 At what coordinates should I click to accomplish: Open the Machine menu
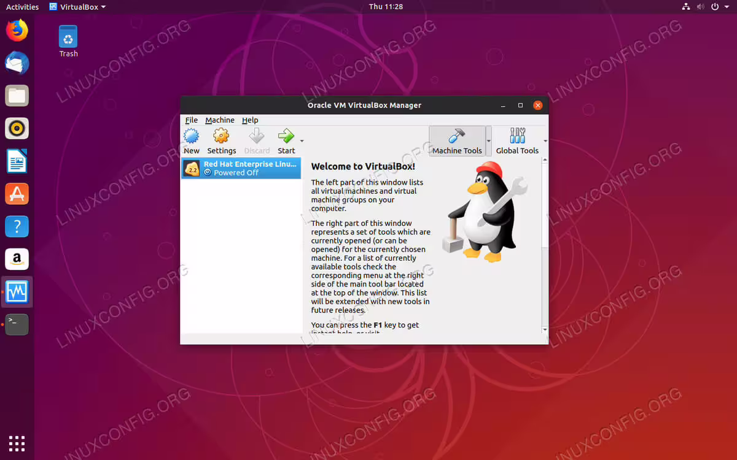(x=220, y=120)
